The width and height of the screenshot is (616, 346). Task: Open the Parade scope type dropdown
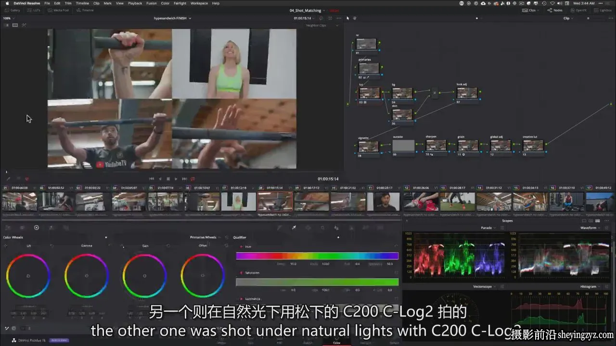tap(488, 228)
